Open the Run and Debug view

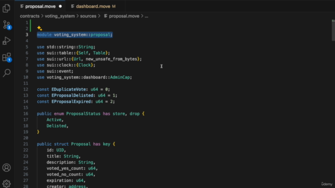click(x=6, y=41)
